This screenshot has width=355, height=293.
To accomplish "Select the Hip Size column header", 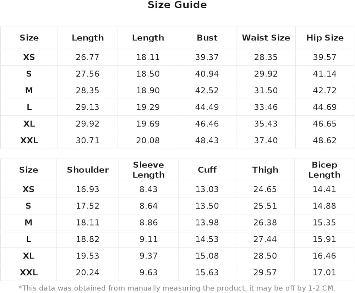I will (325, 38).
